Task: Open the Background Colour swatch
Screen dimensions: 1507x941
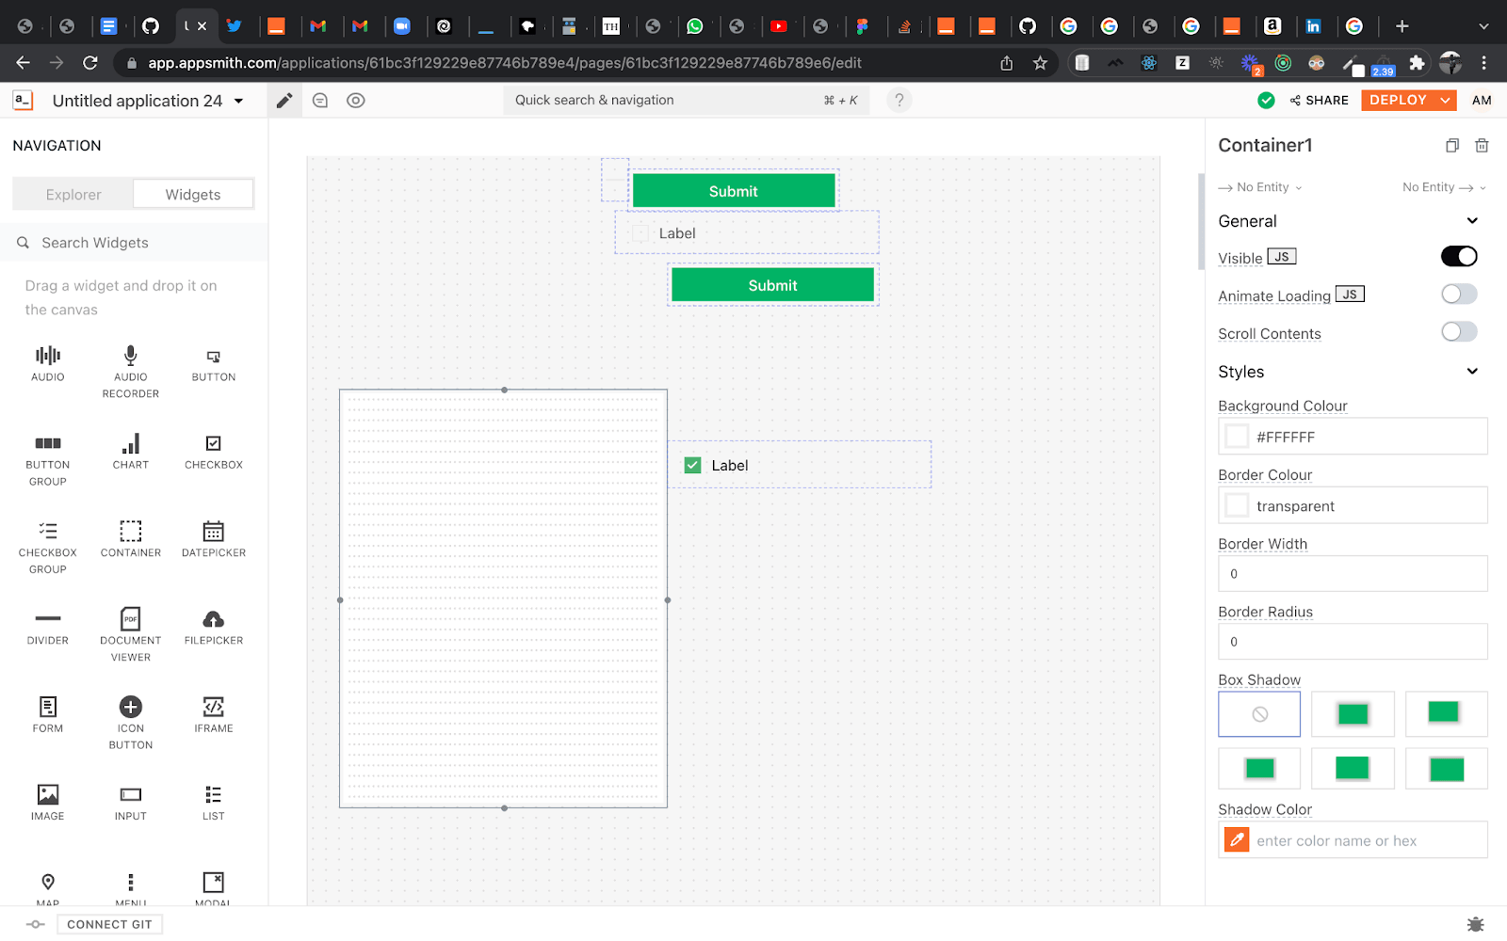Action: pos(1236,437)
